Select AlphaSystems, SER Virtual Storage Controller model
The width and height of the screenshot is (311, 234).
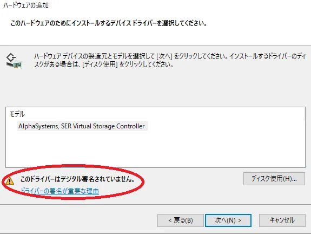82,126
